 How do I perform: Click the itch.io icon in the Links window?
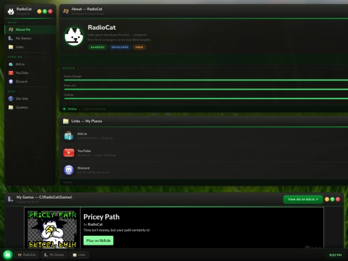[69, 135]
